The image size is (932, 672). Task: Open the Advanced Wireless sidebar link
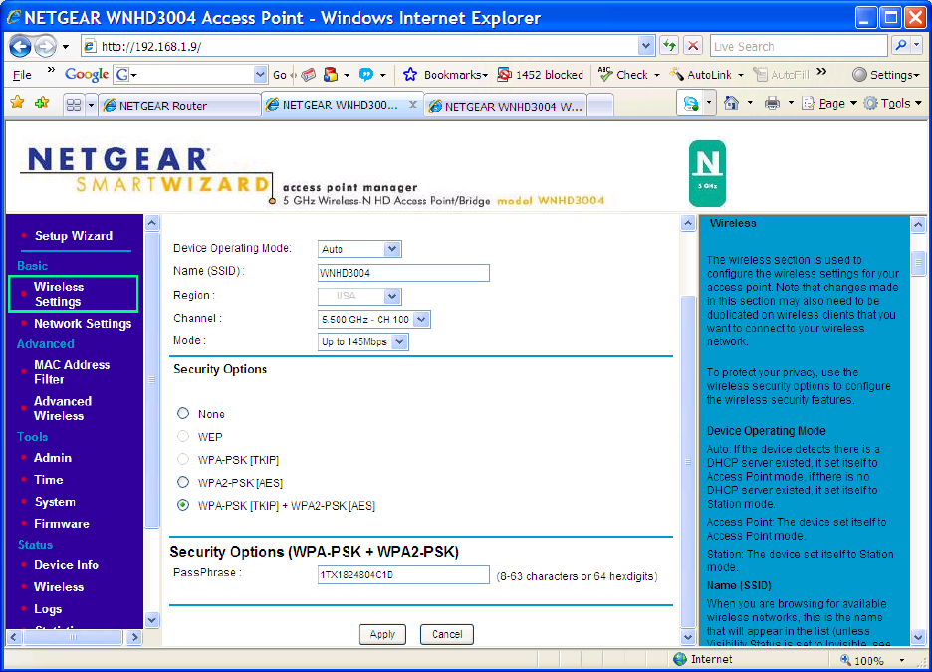click(x=63, y=408)
